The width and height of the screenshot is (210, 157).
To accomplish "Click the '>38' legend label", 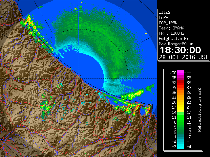I will pyautogui.click(x=173, y=73).
